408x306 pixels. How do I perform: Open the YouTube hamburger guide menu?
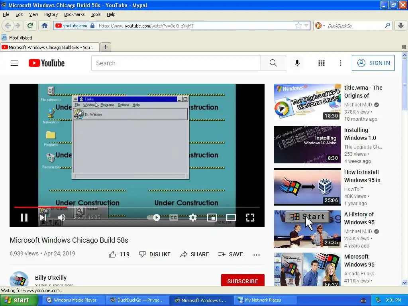[14, 63]
